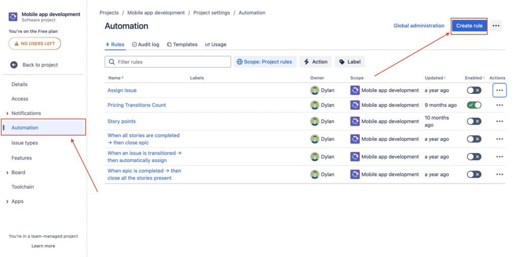Expand the Board section in sidebar
This screenshot has height=257, width=517.
click(x=7, y=172)
